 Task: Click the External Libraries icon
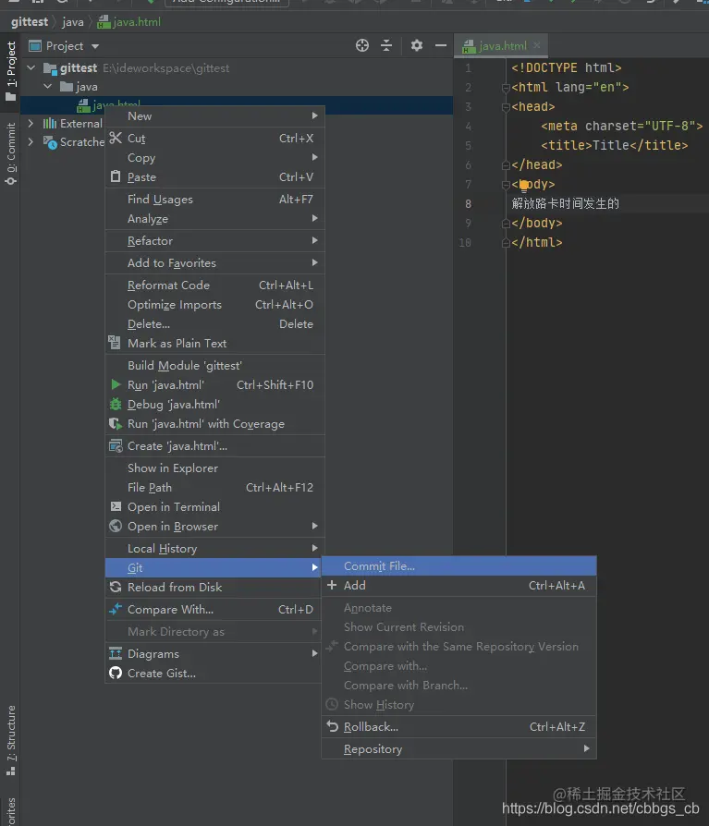(x=50, y=123)
